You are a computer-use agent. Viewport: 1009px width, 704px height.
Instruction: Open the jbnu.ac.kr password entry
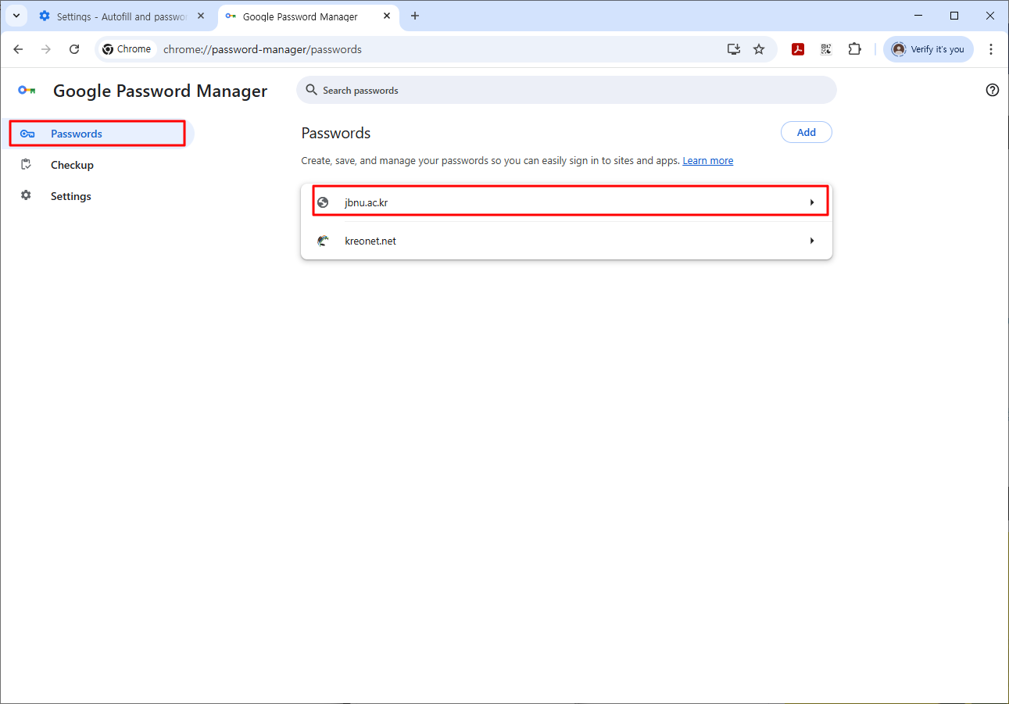(x=567, y=202)
